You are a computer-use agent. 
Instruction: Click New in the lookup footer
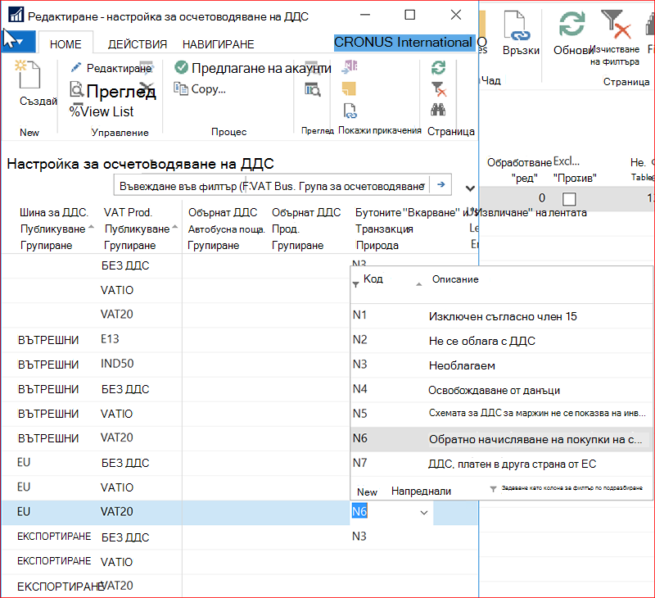coord(367,492)
